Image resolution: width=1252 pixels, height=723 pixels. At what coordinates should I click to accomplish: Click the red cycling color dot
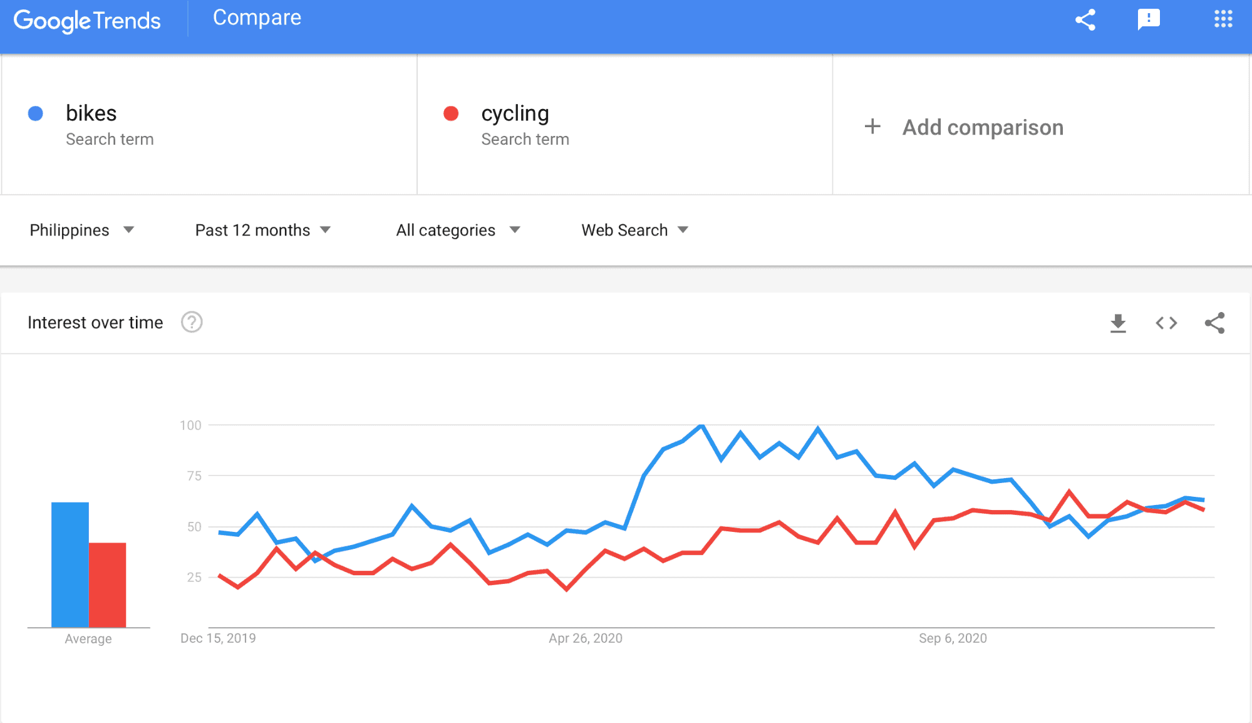[x=451, y=113]
